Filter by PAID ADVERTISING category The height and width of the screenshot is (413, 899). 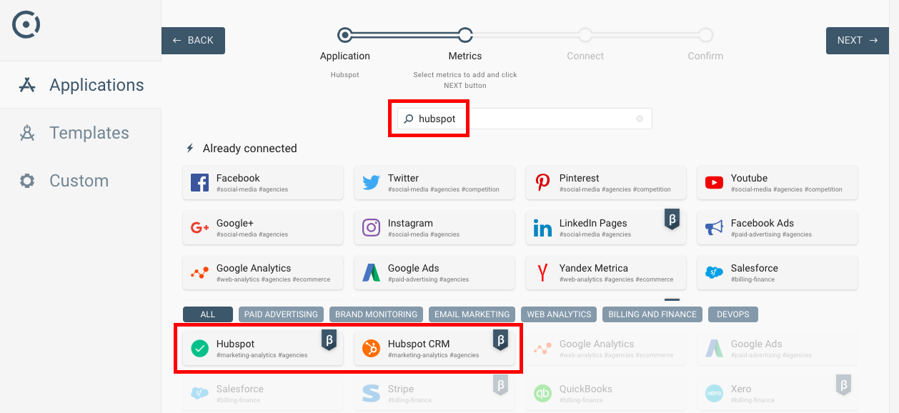281,314
